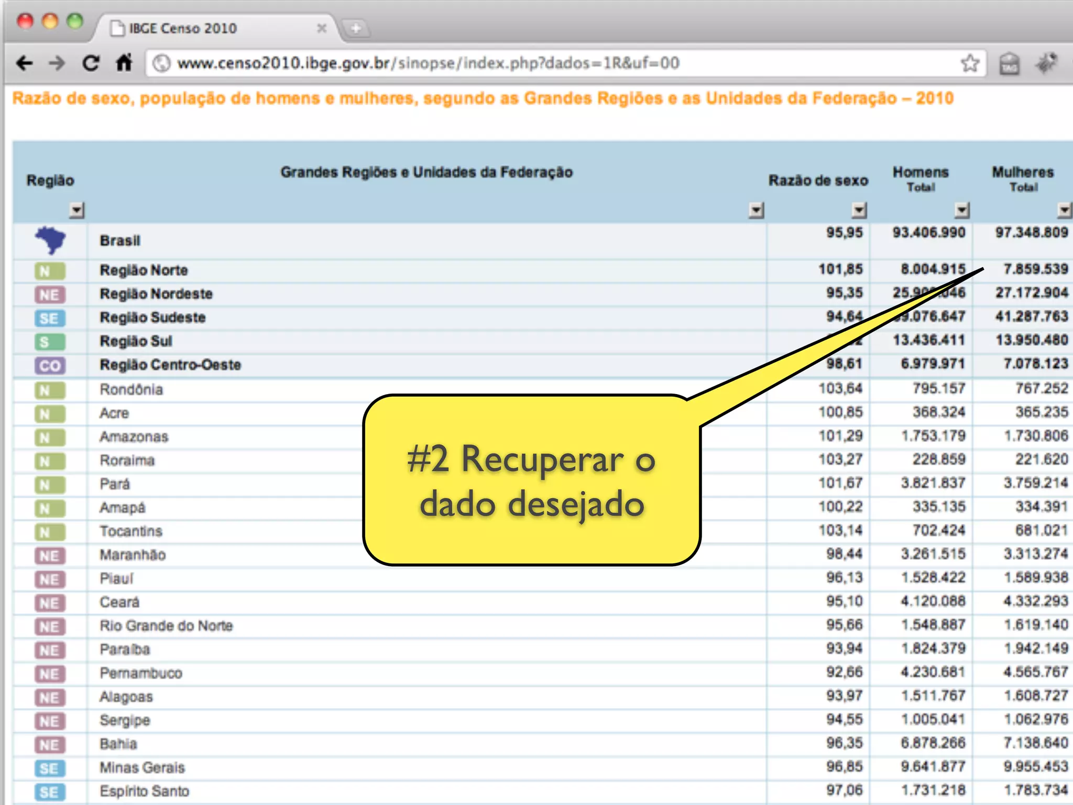Open the Grandes Regiões column filter dropdown
Screen dimensions: 1073x805
(756, 210)
